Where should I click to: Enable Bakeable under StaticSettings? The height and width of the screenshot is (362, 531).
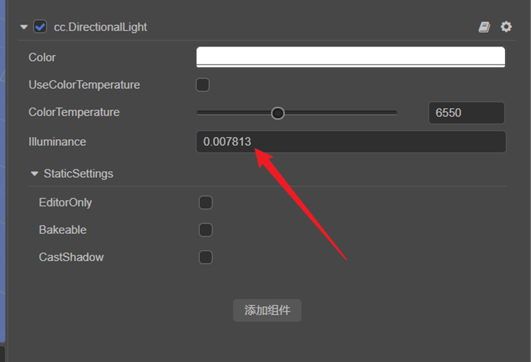click(x=205, y=230)
